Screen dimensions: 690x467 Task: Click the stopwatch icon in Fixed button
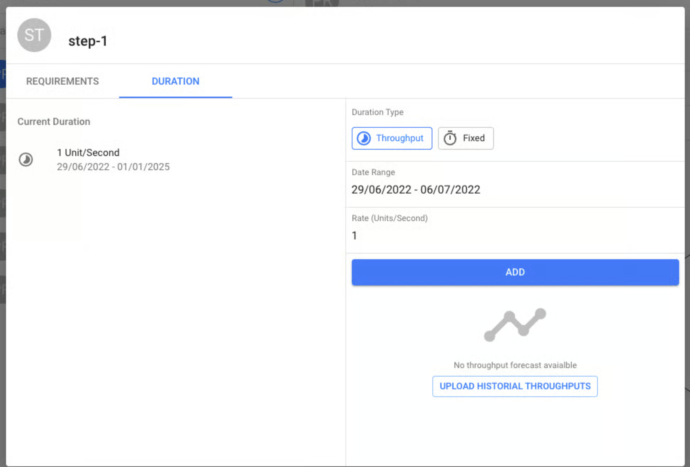450,138
